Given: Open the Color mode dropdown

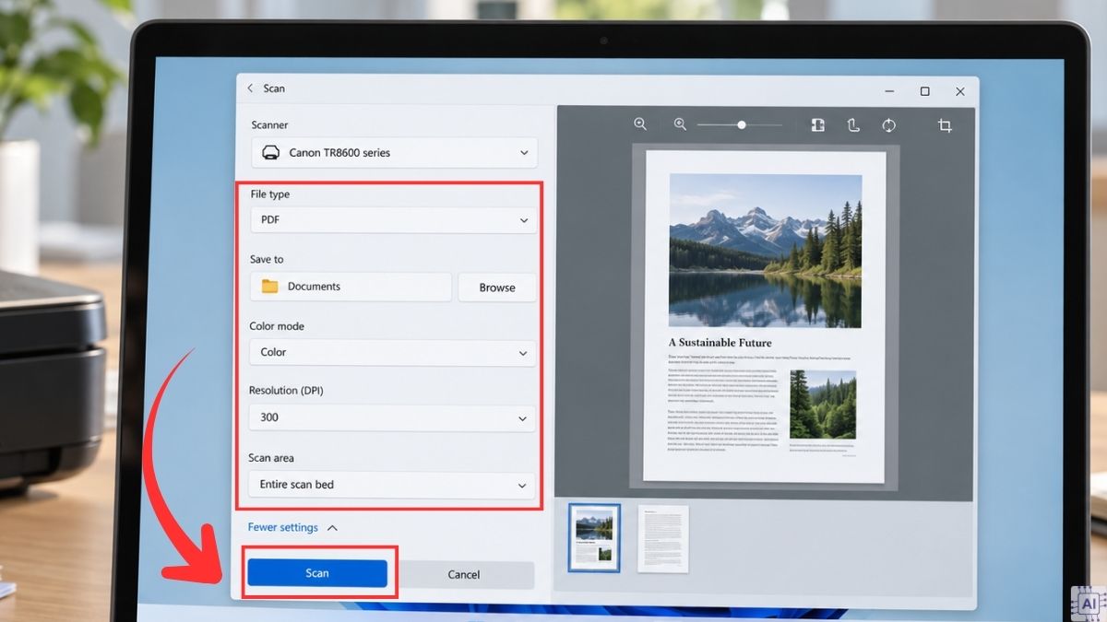Looking at the screenshot, I should (x=393, y=352).
